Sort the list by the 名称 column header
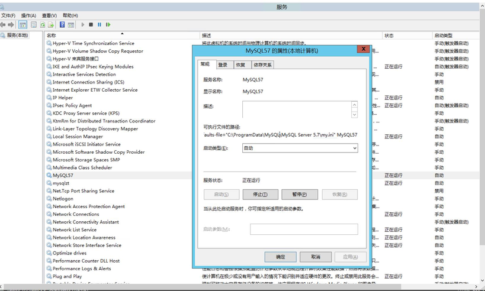This screenshot has width=485, height=291. [x=122, y=35]
